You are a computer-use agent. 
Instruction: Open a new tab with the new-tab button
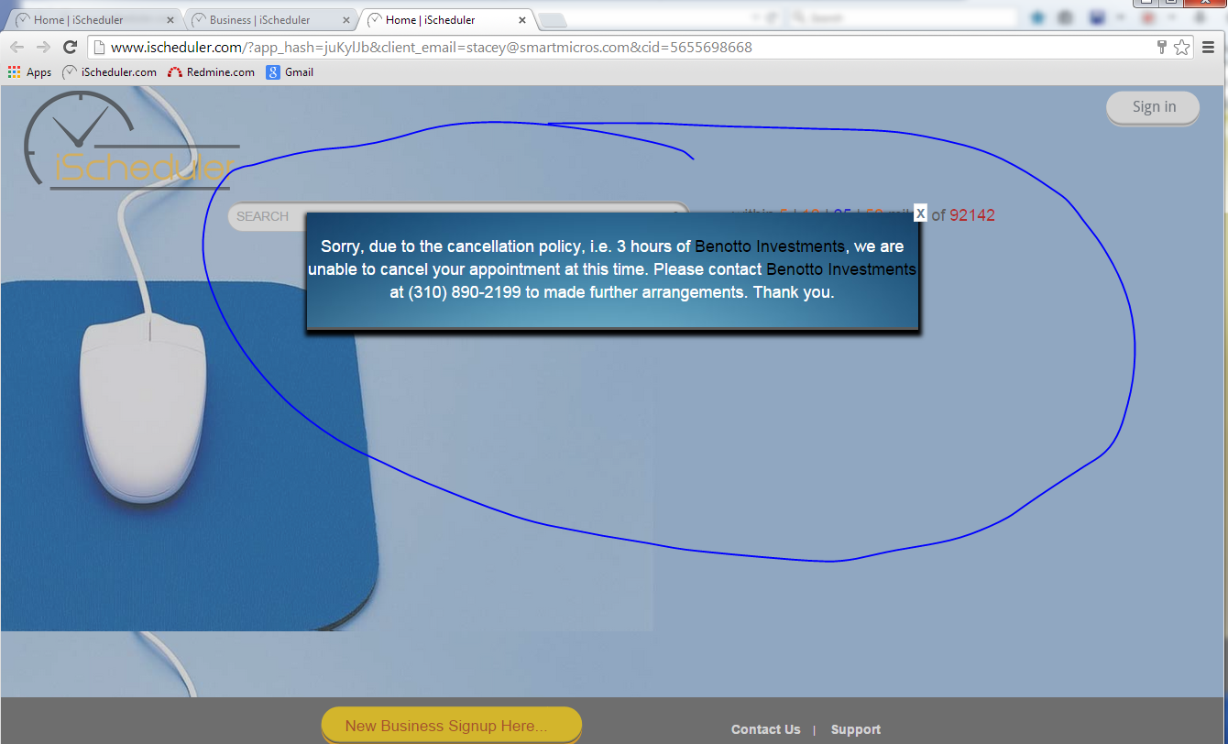tap(553, 21)
